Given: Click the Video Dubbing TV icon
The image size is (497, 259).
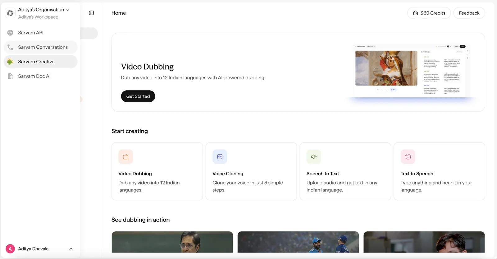Looking at the screenshot, I should click(x=125, y=157).
